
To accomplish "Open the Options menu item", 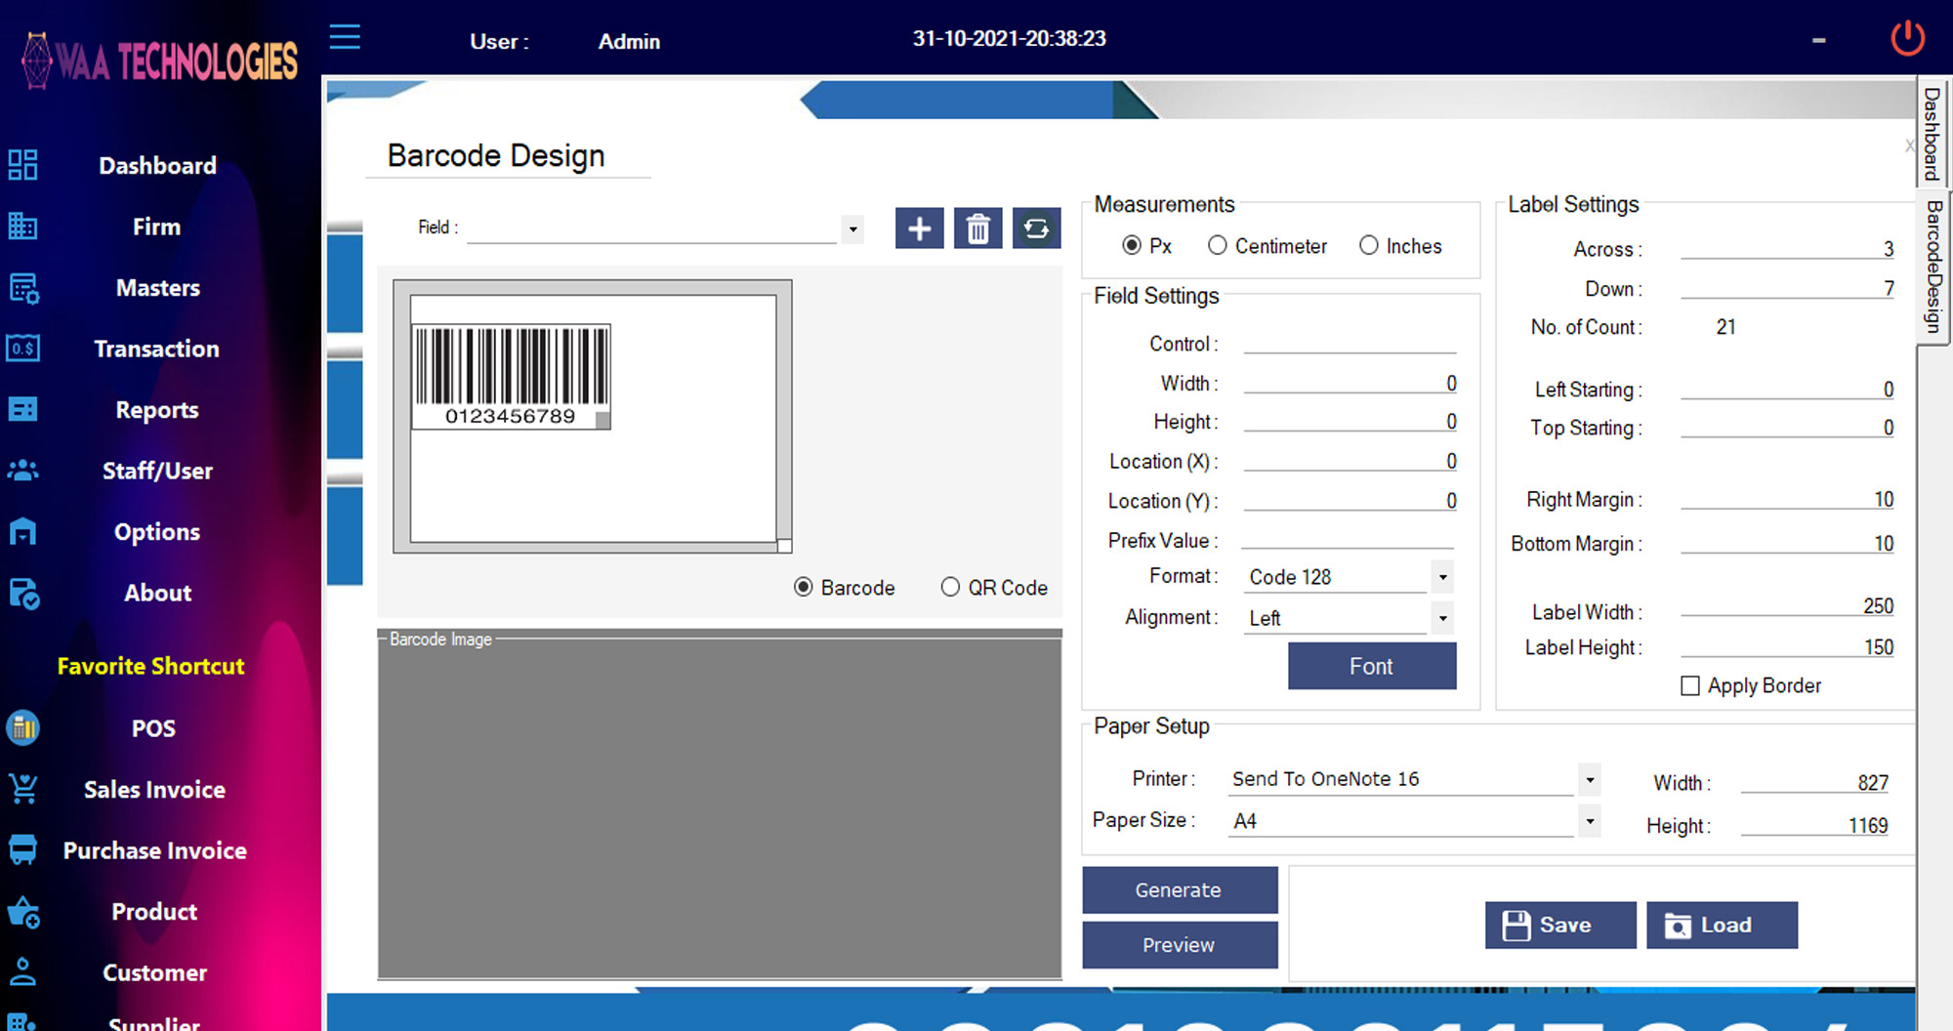I will tap(157, 532).
